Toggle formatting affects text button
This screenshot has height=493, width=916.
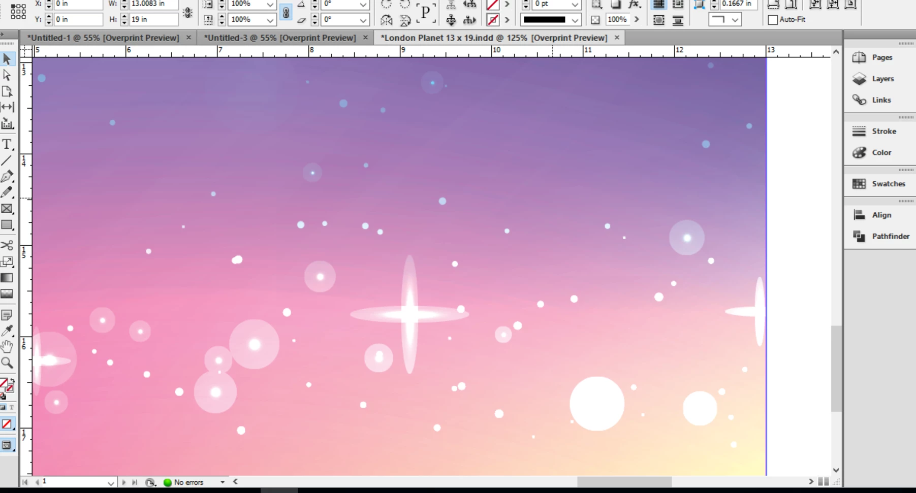[x=11, y=408]
